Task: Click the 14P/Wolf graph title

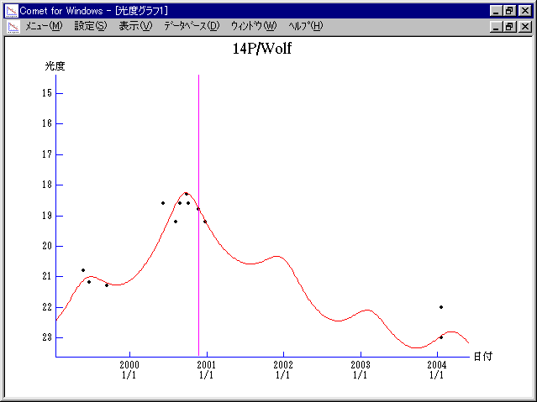Action: tap(262, 49)
